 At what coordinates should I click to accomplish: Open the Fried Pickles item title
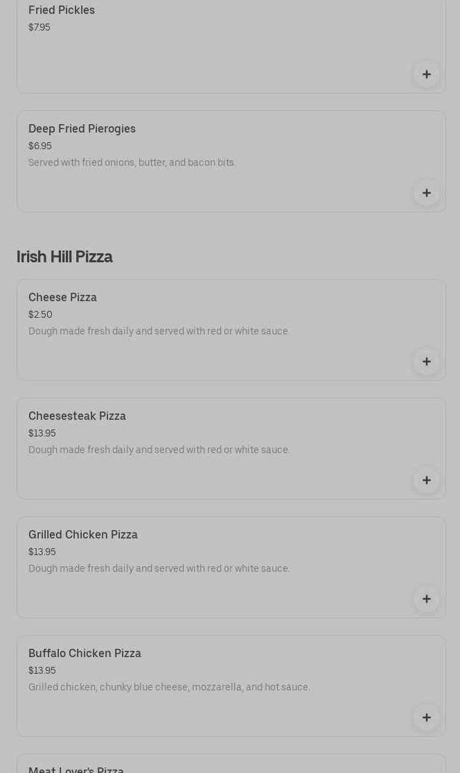point(62,10)
